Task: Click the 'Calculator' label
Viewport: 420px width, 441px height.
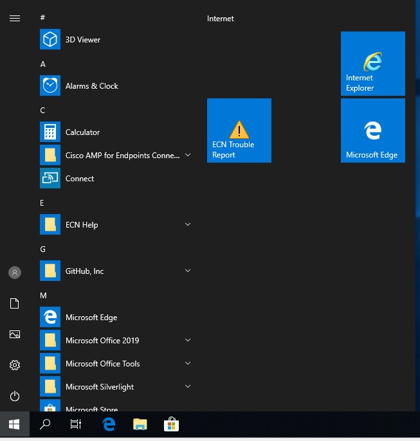Action: coord(83,132)
